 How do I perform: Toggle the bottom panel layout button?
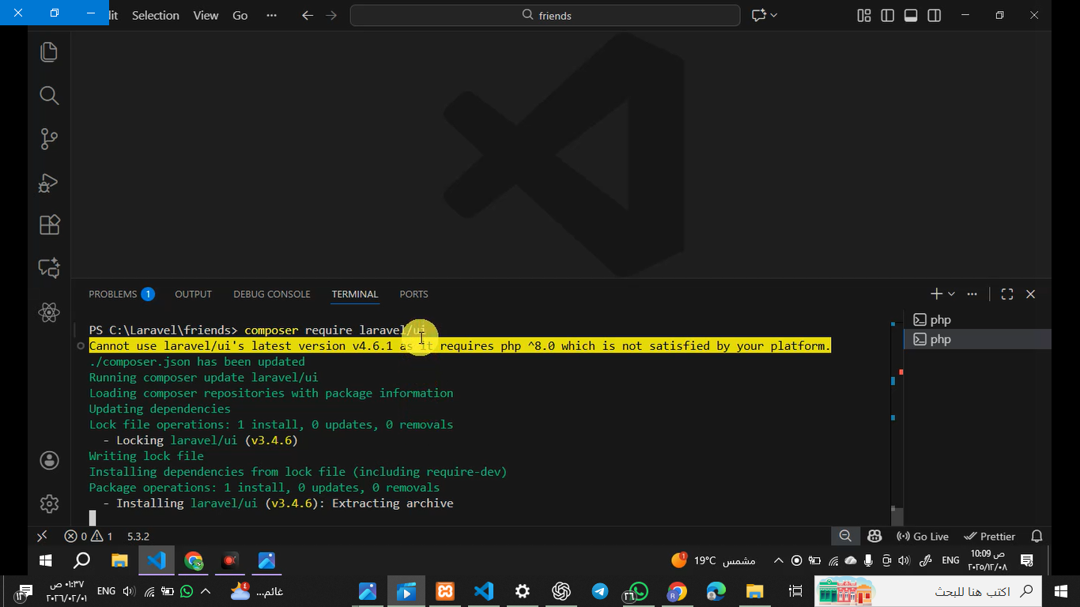911,16
